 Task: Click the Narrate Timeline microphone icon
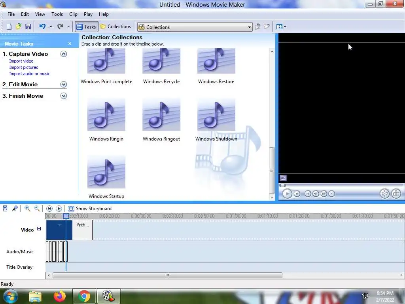pos(15,208)
